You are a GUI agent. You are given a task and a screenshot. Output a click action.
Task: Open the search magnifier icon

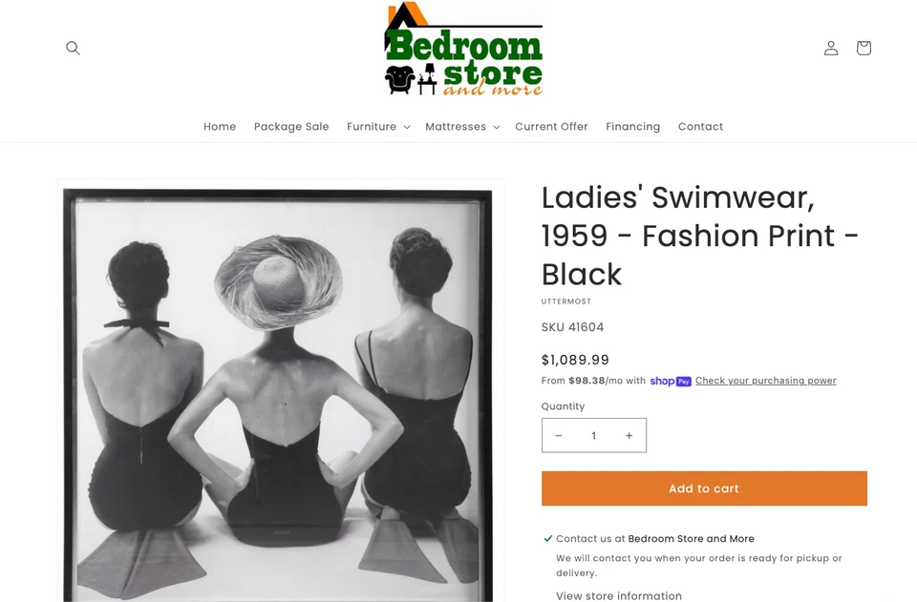pyautogui.click(x=73, y=48)
